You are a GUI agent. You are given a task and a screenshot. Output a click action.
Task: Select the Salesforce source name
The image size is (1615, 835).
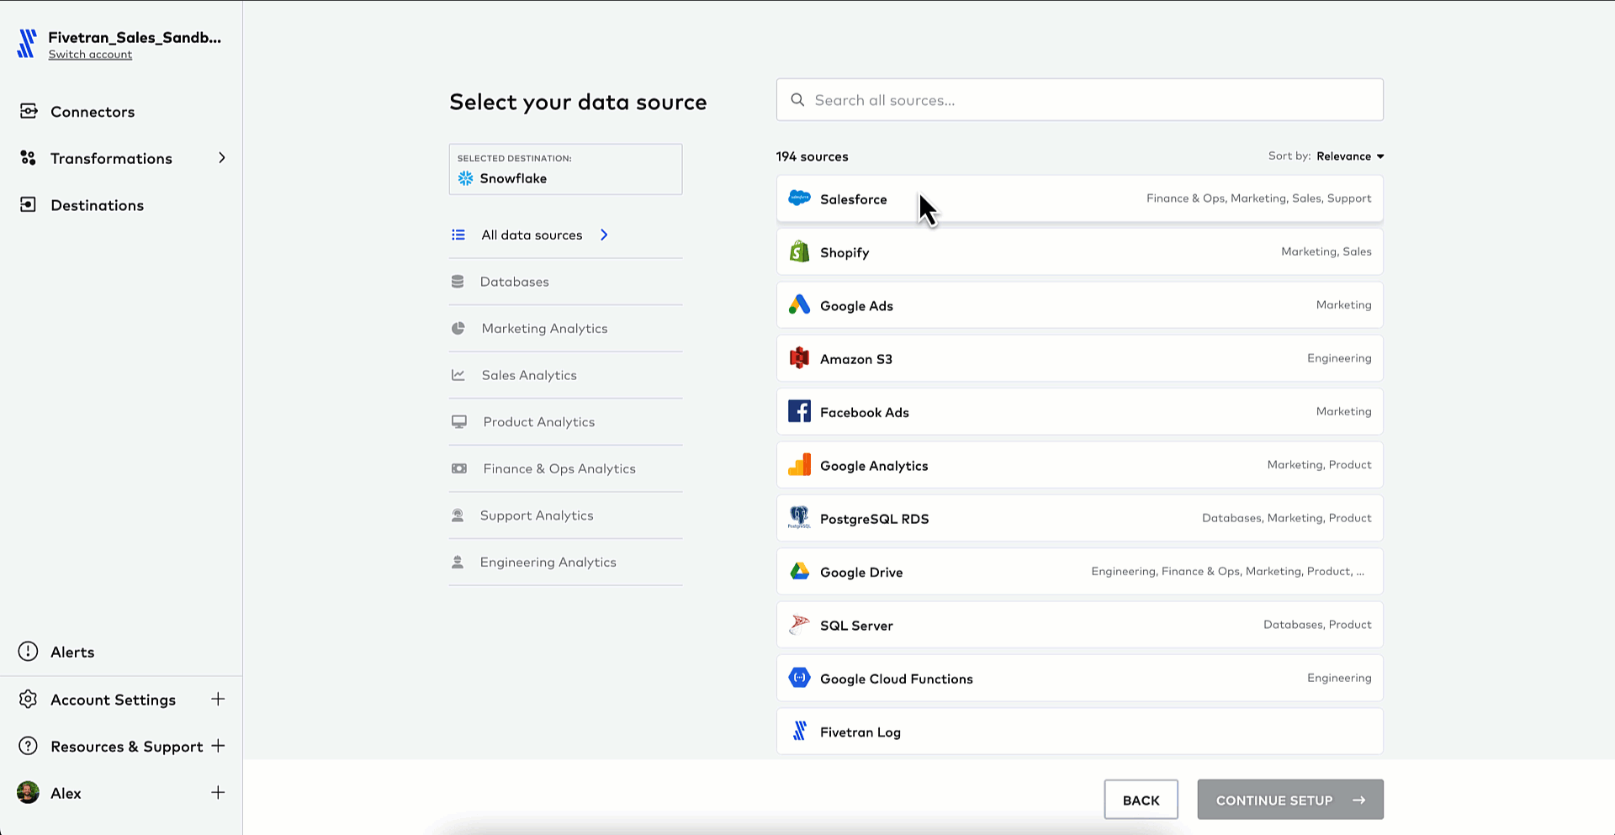click(854, 199)
